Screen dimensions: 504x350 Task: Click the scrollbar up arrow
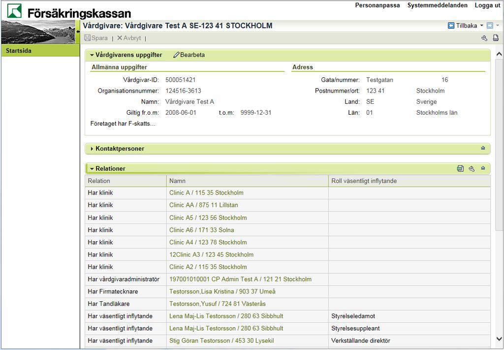point(499,54)
